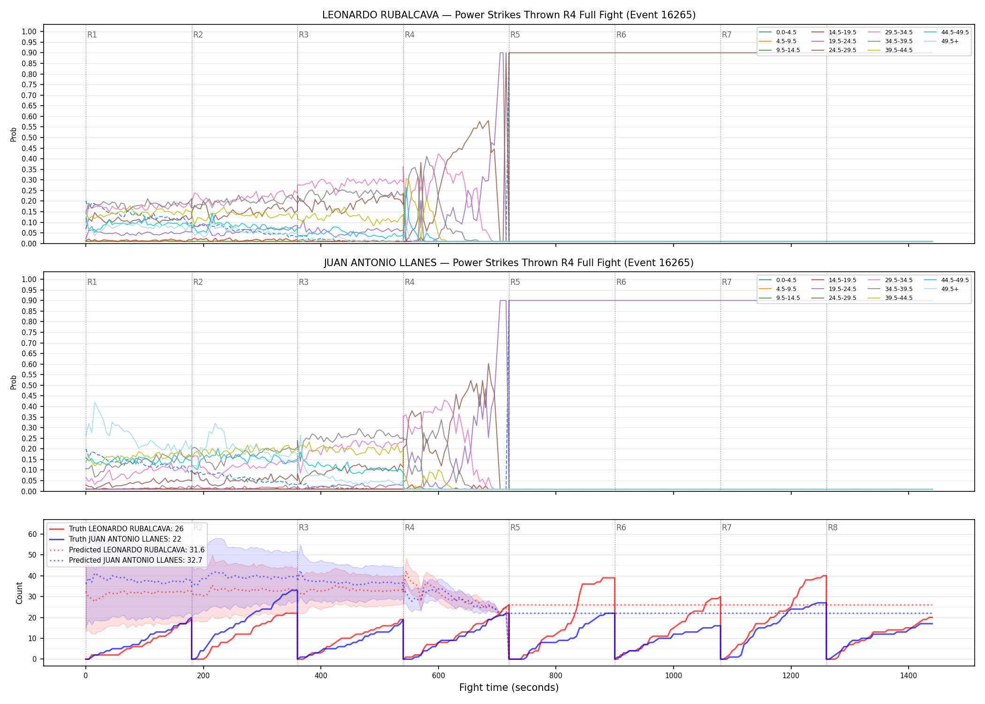This screenshot has height=704, width=985.
Task: Click the JUAN ANTONIO LLANES chart title
Action: click(509, 263)
